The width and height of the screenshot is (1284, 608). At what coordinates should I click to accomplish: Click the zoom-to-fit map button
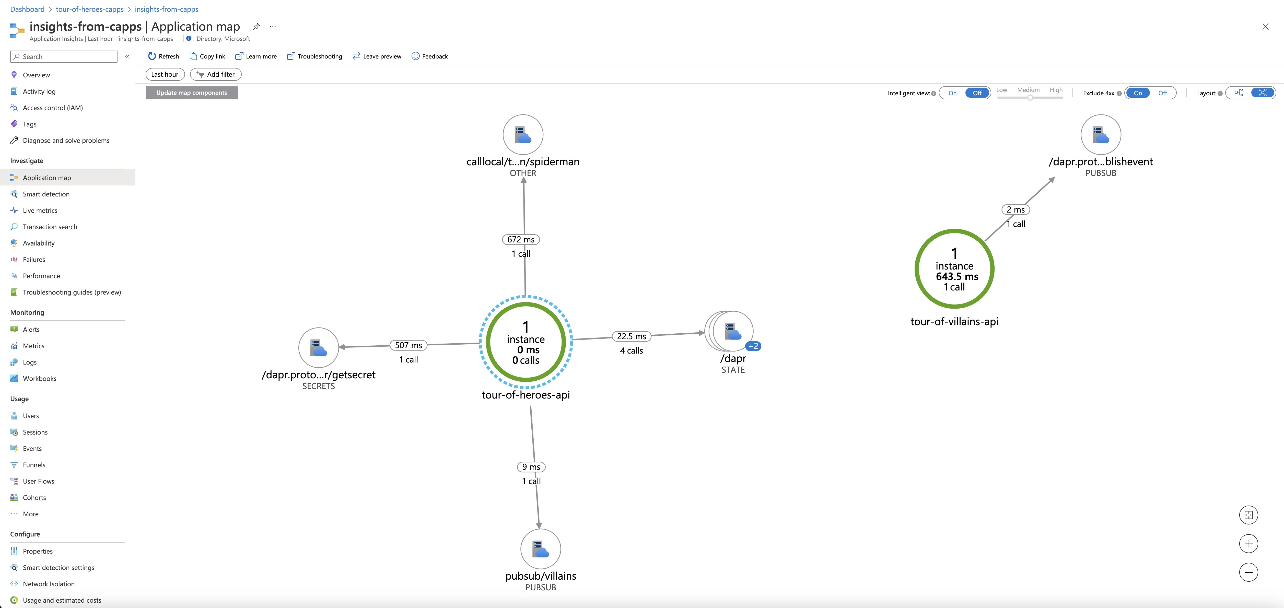click(1248, 515)
